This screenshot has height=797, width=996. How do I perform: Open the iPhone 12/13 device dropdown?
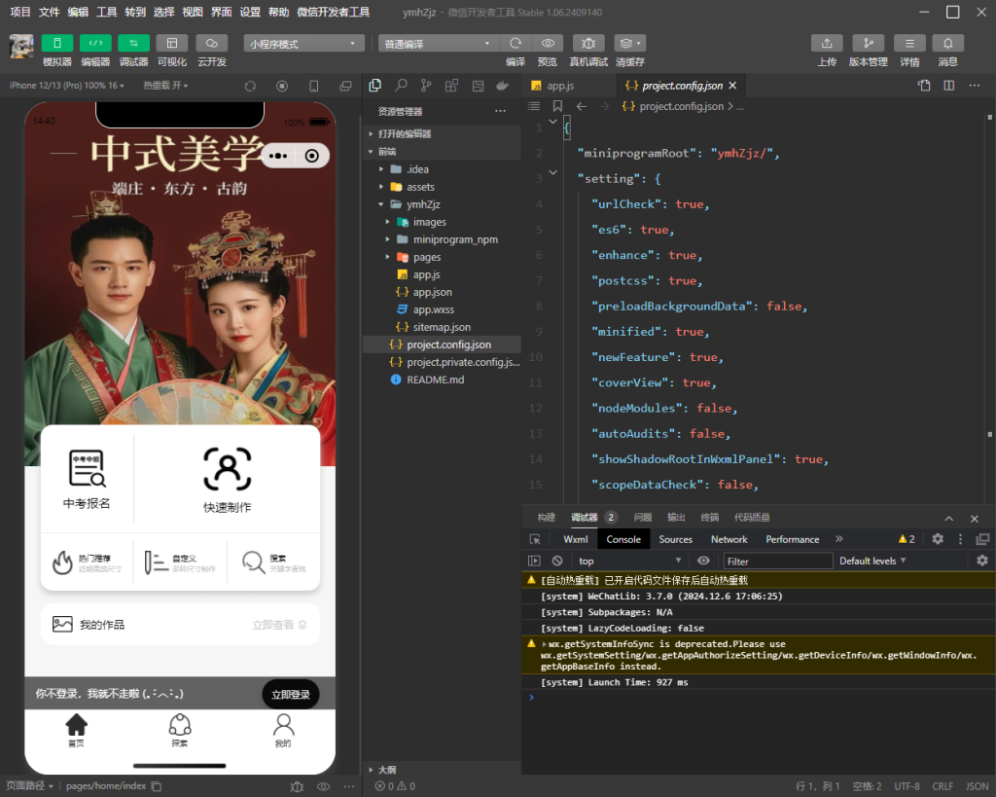pyautogui.click(x=67, y=86)
